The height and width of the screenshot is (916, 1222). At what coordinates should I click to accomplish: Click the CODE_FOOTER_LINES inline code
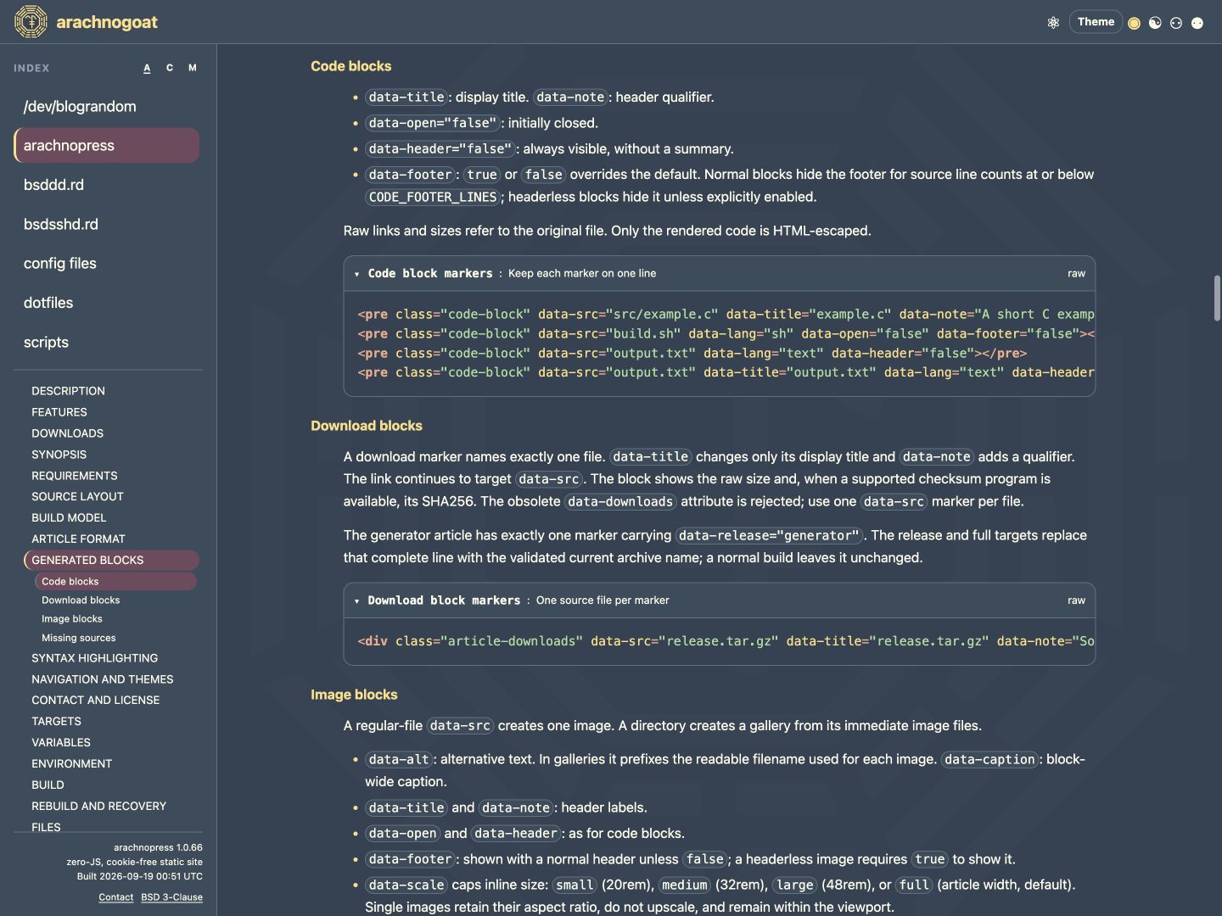[x=433, y=197]
